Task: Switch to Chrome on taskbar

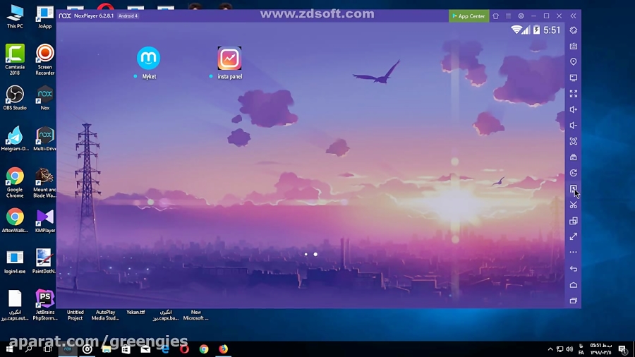Action: tap(204, 349)
